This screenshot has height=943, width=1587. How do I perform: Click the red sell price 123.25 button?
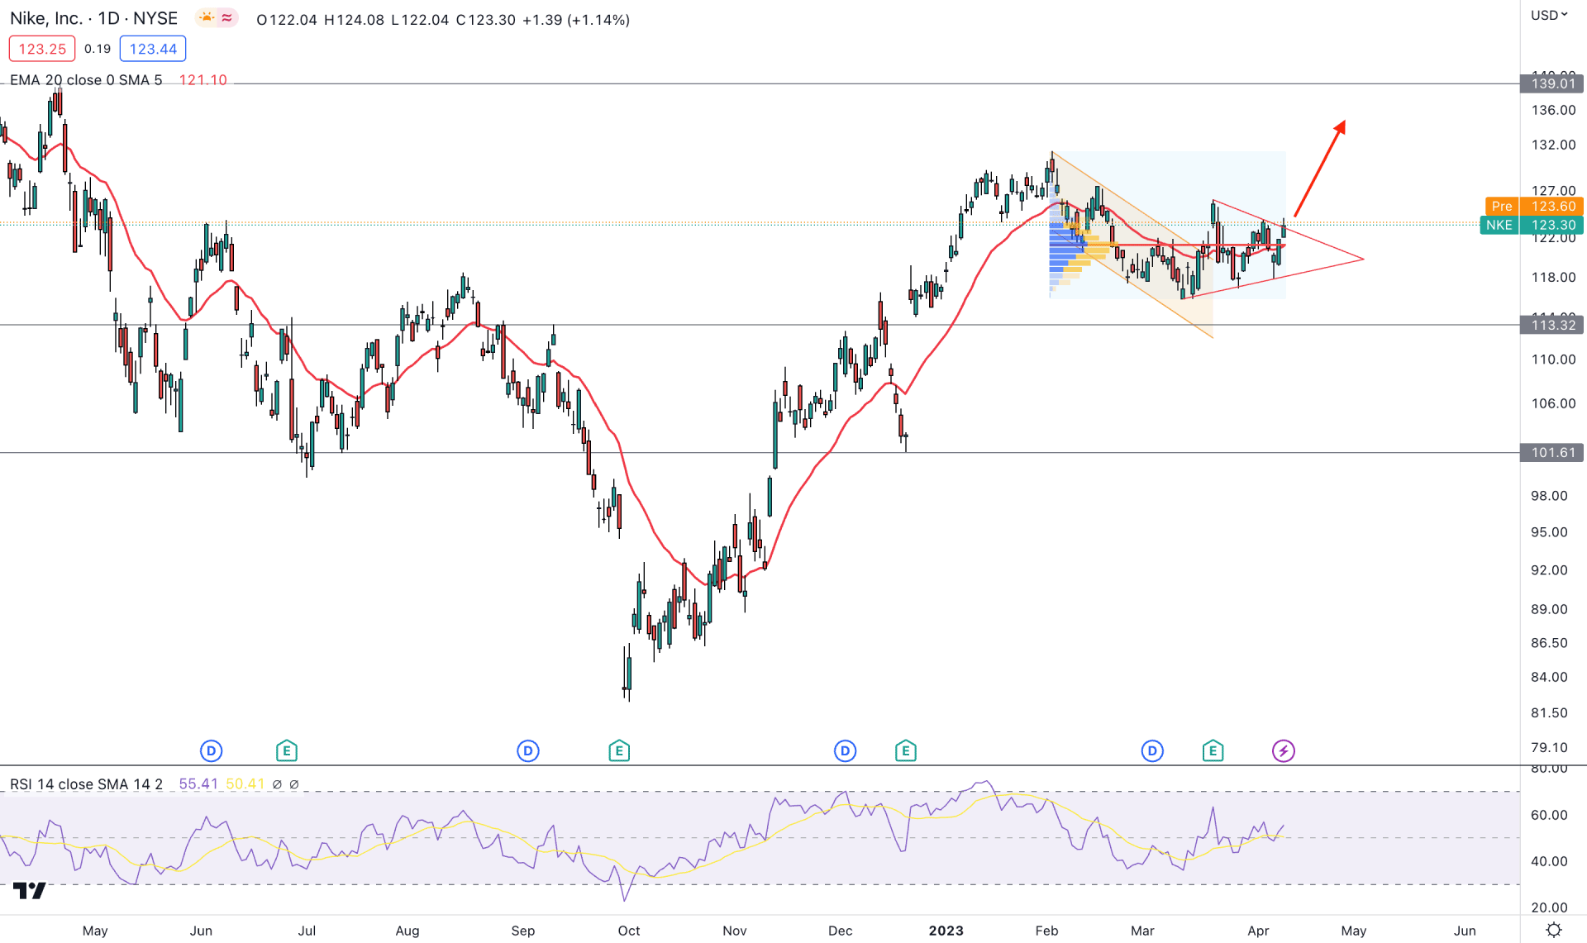coord(42,49)
